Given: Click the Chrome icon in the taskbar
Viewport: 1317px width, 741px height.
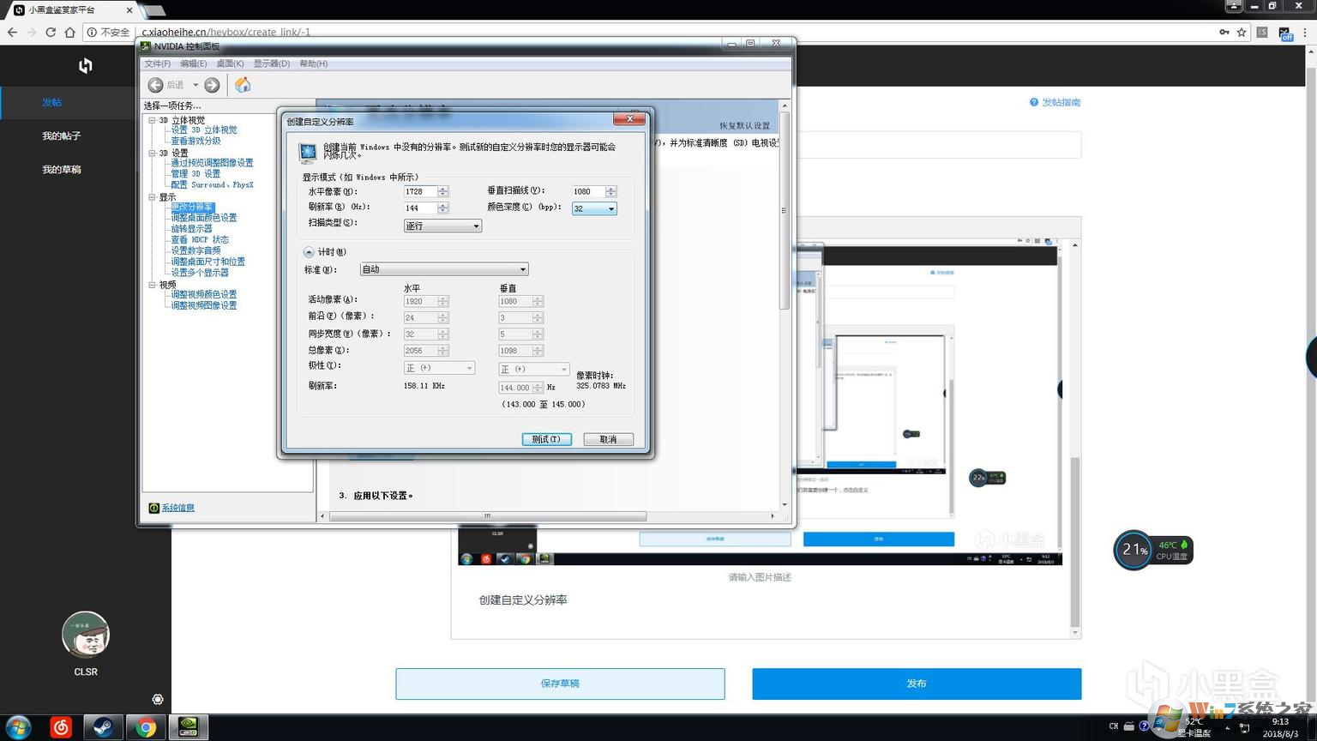Looking at the screenshot, I should pos(146,727).
